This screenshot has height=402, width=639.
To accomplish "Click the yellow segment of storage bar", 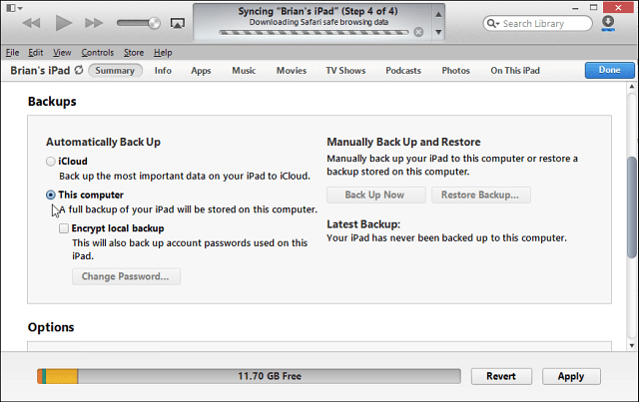I will point(61,376).
